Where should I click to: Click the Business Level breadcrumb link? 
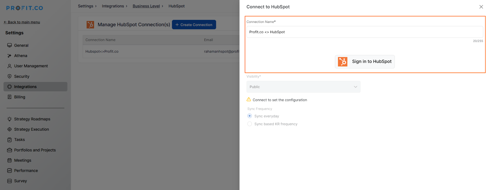click(x=146, y=6)
